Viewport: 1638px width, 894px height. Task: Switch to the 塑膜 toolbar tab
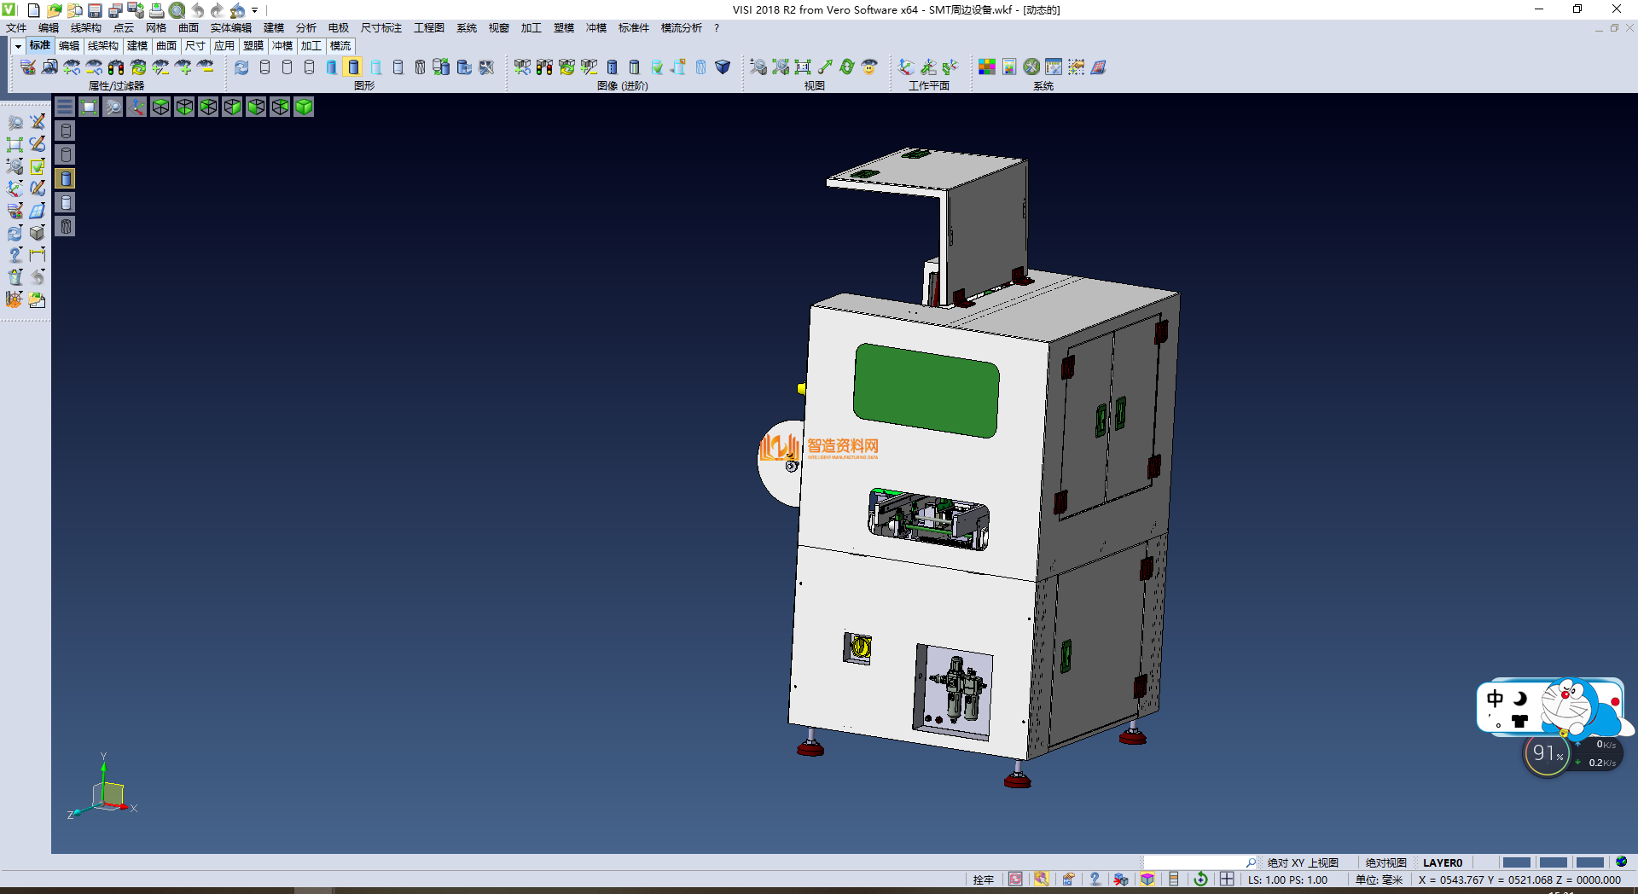click(253, 46)
